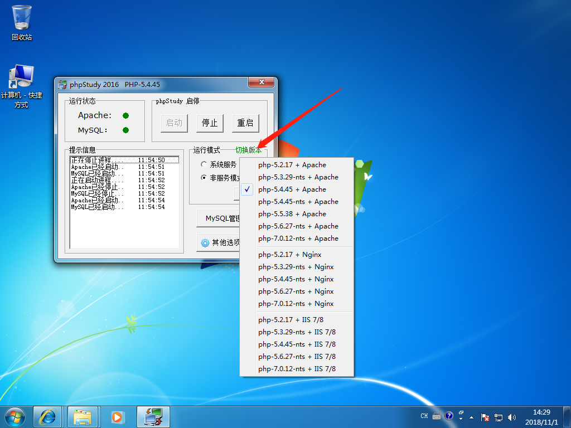Open the Windows Start orb
571x428 pixels.
pos(15,417)
